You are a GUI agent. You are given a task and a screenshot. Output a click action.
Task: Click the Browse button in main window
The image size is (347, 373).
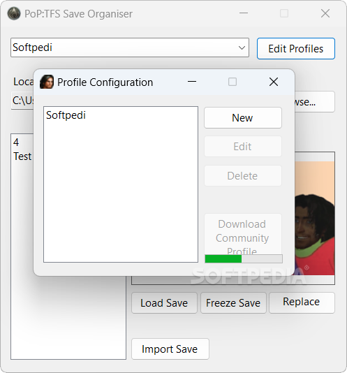point(314,101)
